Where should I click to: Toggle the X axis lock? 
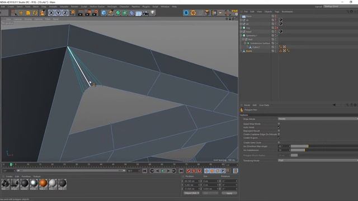click(51, 13)
